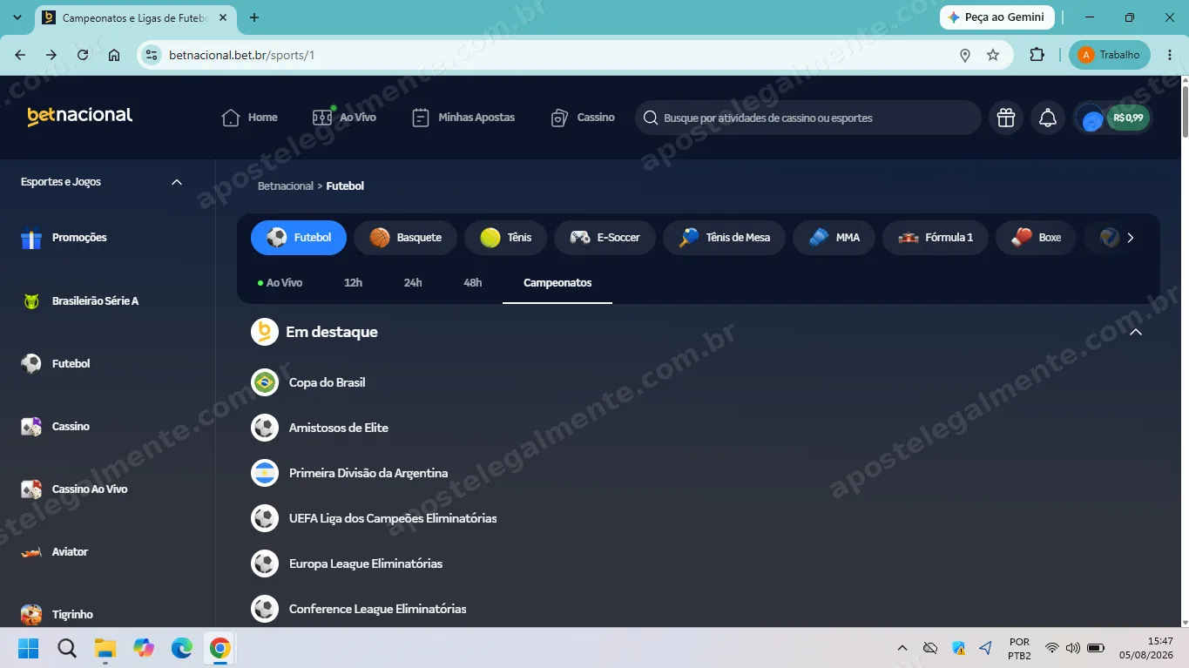Open Aviator in the sidebar
This screenshot has height=668, width=1189.
pos(54,552)
